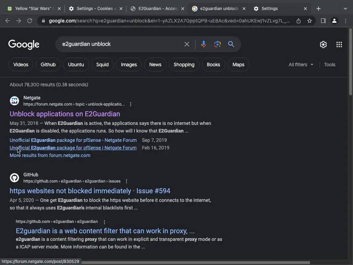The width and height of the screenshot is (353, 265).
Task: Click the Netgate favicon
Action: point(14,101)
